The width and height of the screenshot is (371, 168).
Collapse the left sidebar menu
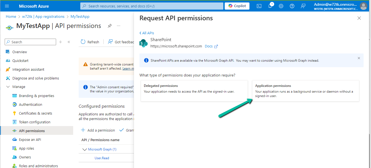pos(69,42)
